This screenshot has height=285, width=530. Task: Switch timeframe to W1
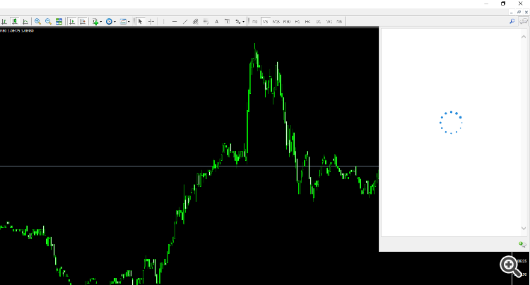[x=329, y=22]
